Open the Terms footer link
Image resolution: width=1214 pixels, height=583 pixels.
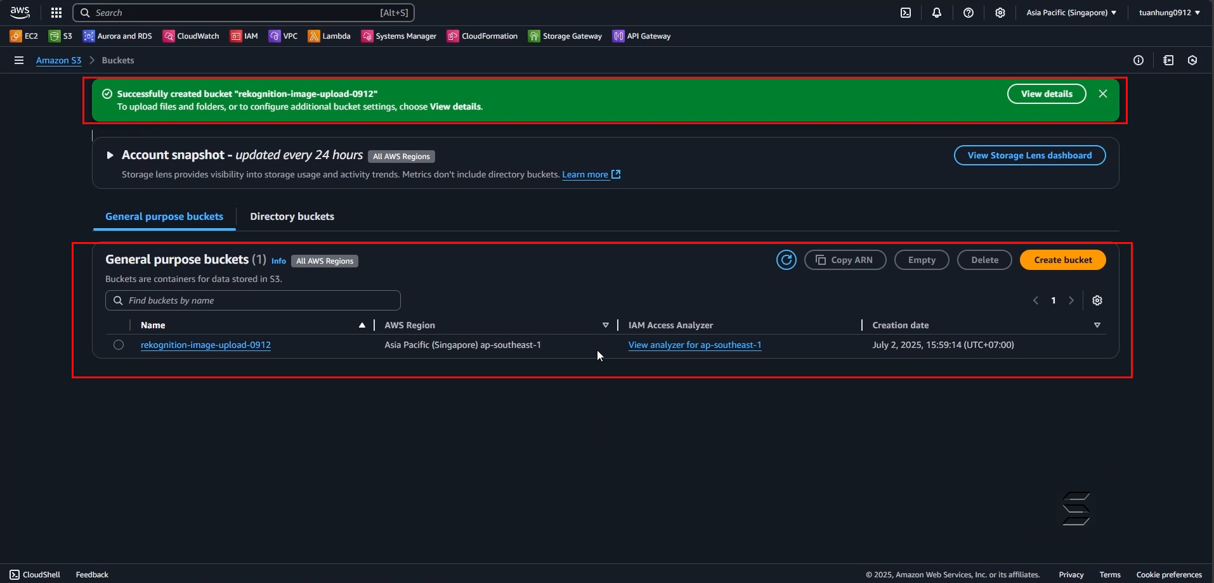(x=1110, y=575)
